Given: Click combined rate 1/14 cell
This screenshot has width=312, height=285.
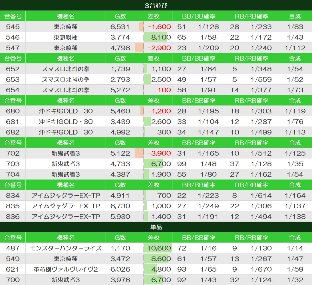Looking at the screenshot, I should point(295,248).
